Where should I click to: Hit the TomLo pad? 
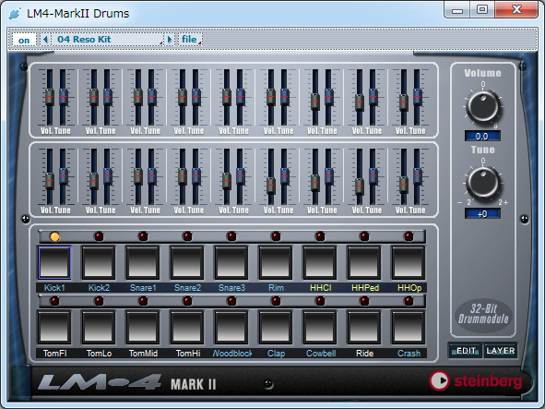(99, 328)
